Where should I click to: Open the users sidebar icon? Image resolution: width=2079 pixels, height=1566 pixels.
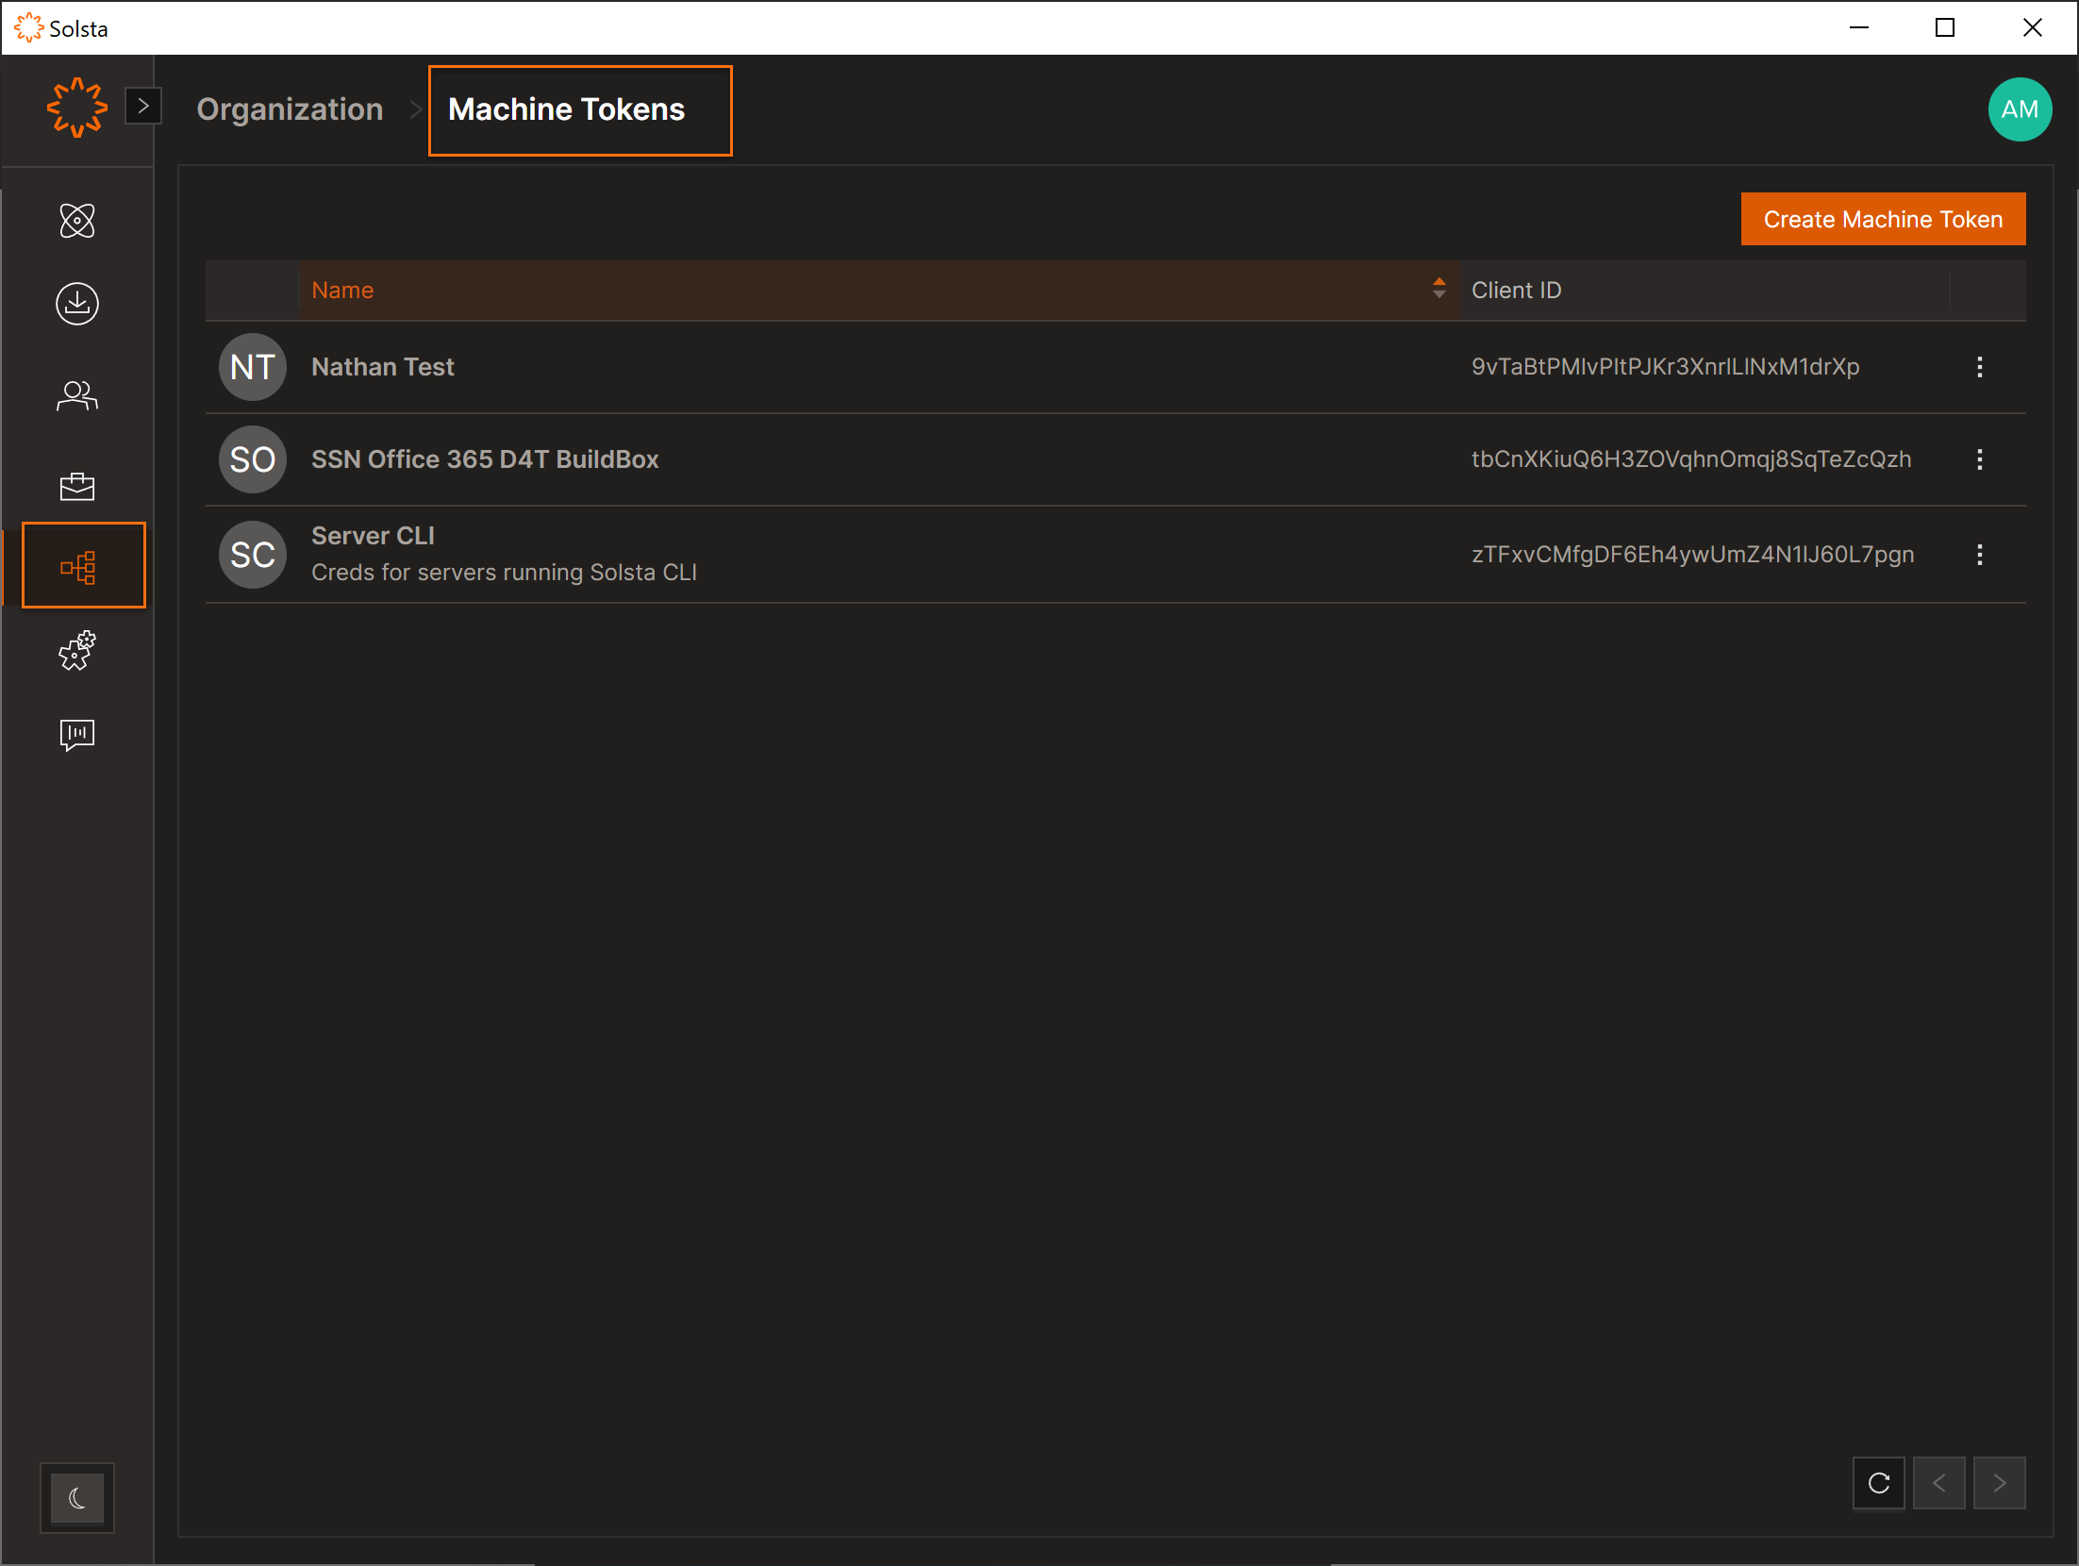[x=77, y=395]
